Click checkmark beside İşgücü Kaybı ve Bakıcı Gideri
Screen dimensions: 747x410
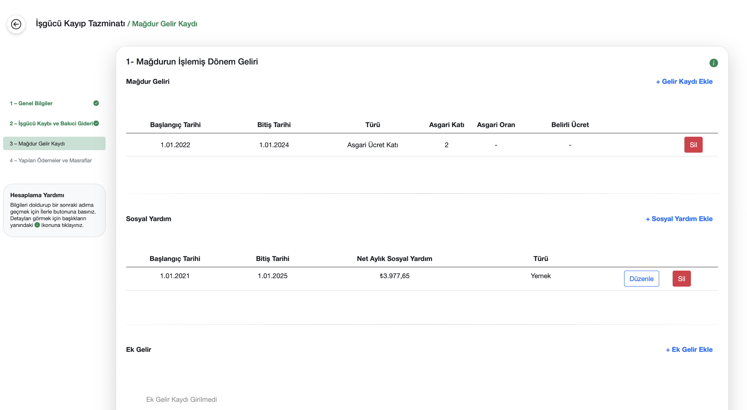point(96,123)
